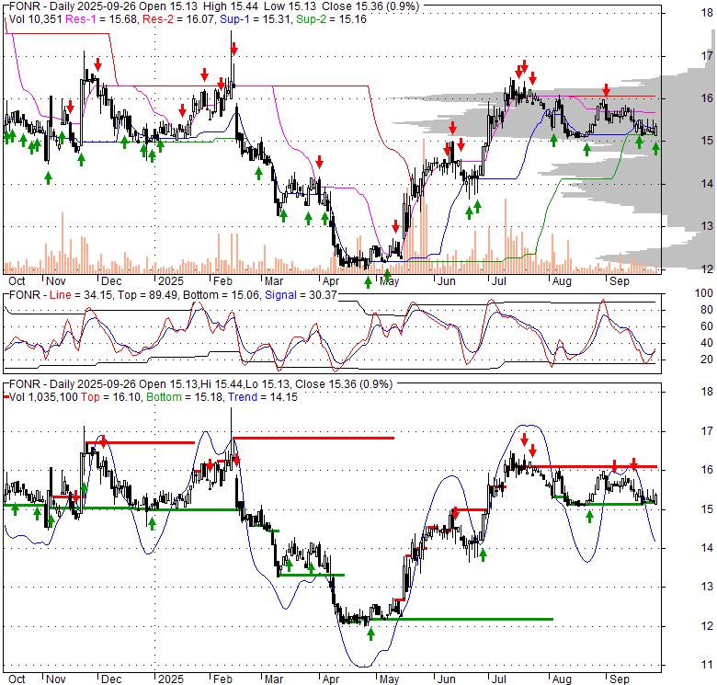Click the 'Line = 34.15' oscillator label
The width and height of the screenshot is (717, 685).
(81, 295)
